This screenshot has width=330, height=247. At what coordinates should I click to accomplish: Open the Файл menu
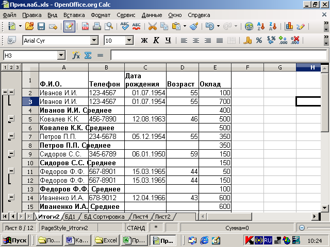10,15
